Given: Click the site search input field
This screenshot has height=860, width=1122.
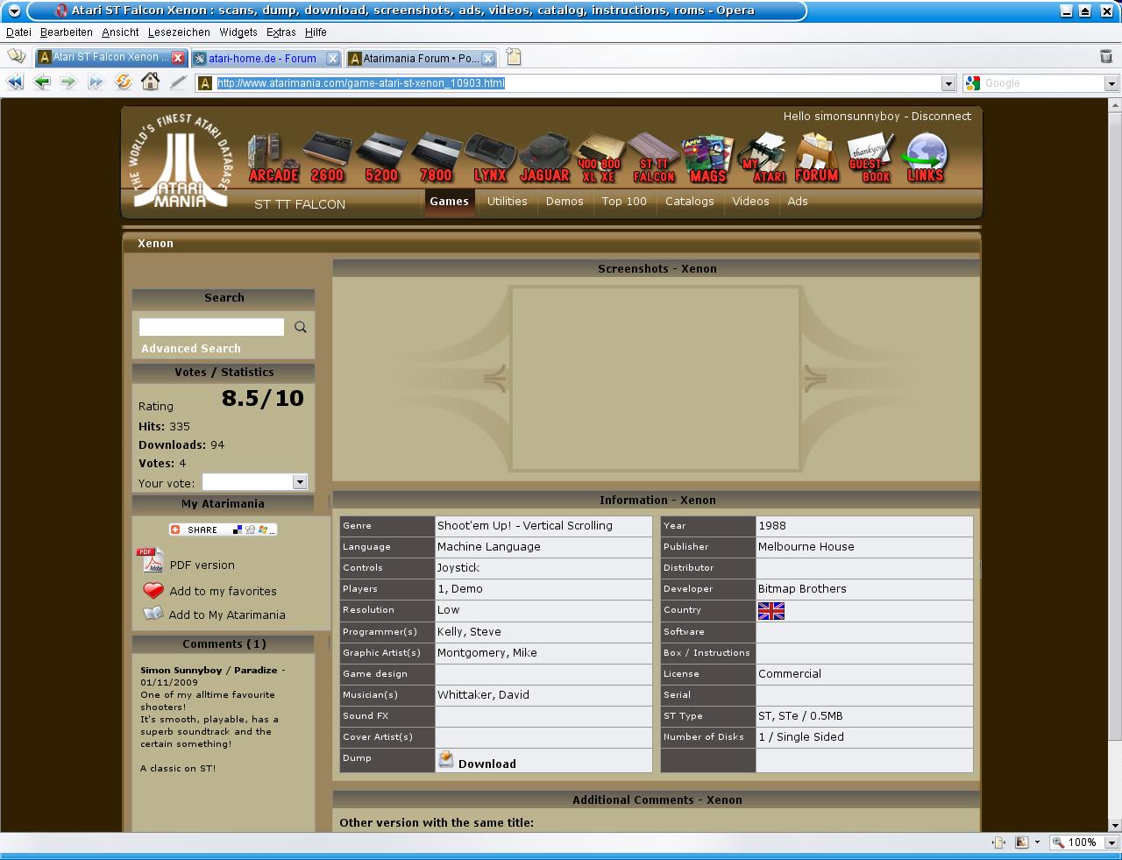Looking at the screenshot, I should [x=212, y=327].
